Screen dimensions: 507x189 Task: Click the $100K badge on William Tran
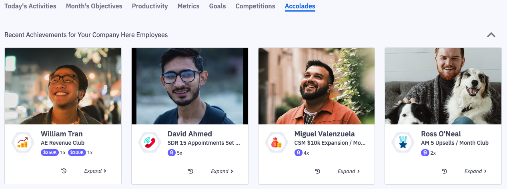(x=77, y=152)
